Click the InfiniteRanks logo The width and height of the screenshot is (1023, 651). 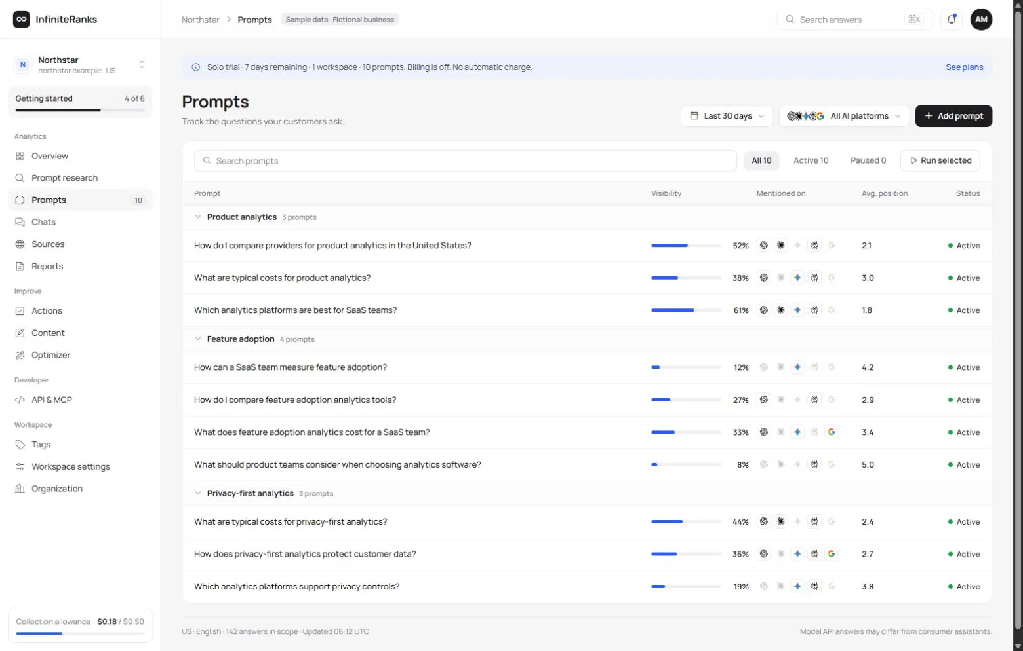pos(55,20)
